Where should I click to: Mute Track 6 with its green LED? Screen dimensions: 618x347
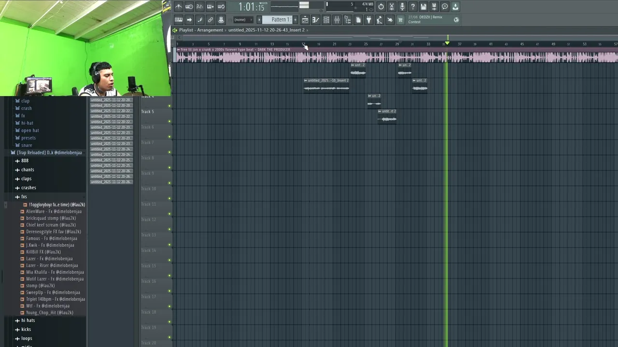169,137
